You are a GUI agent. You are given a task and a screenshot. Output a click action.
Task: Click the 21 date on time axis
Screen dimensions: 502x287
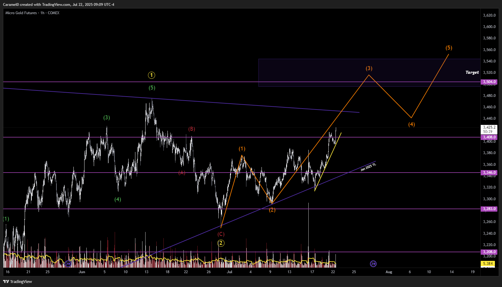click(28, 272)
